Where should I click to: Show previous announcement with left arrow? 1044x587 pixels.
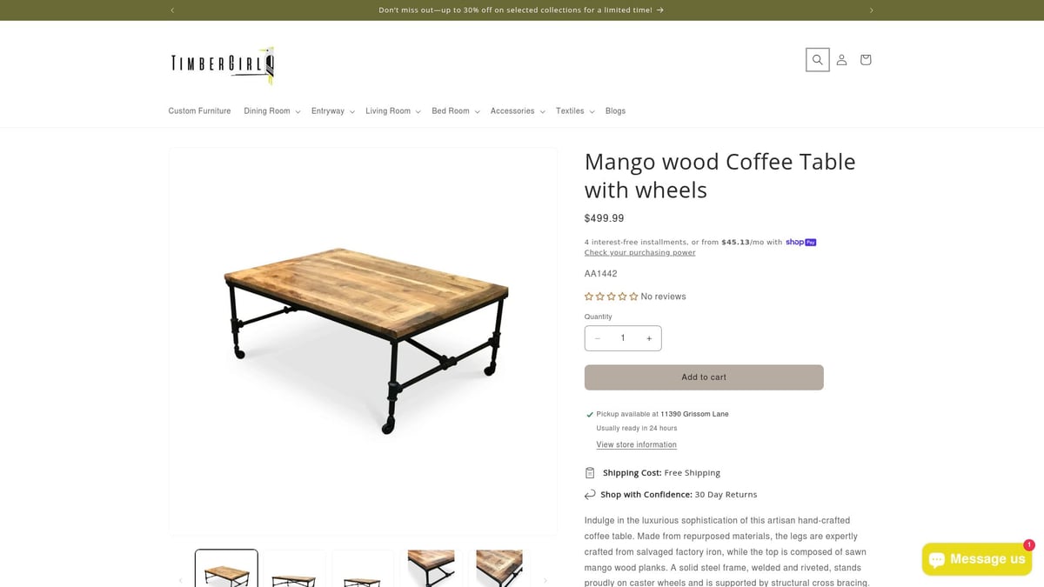(x=172, y=10)
